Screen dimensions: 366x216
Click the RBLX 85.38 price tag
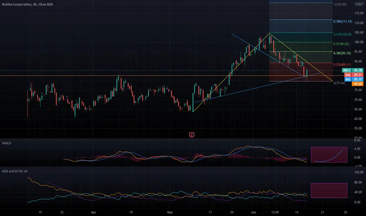[x=353, y=70]
